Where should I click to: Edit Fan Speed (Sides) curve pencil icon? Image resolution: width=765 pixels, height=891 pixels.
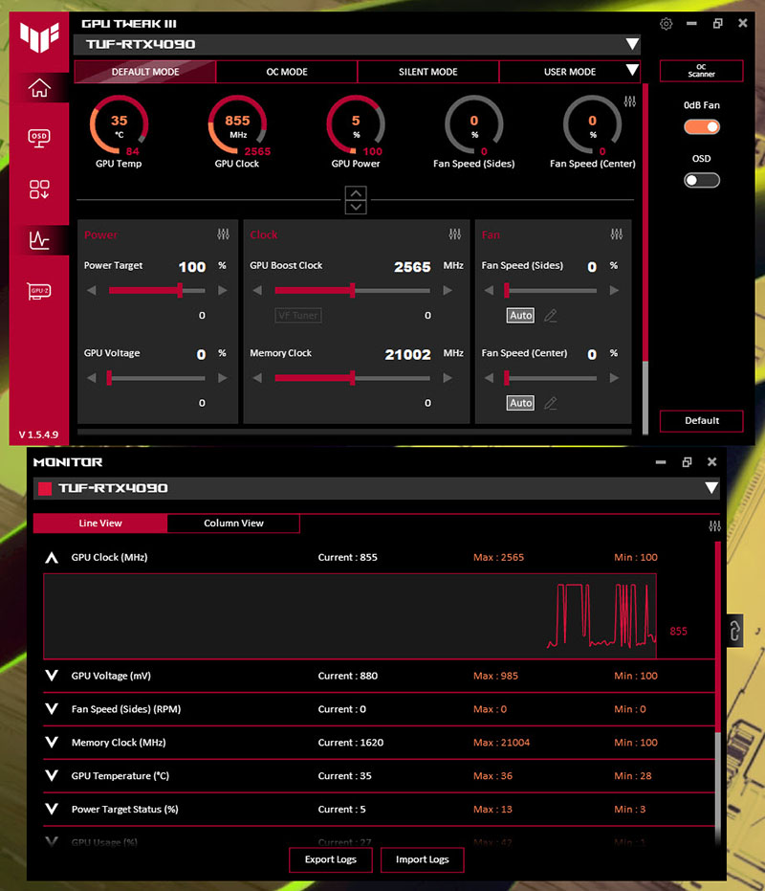click(551, 316)
